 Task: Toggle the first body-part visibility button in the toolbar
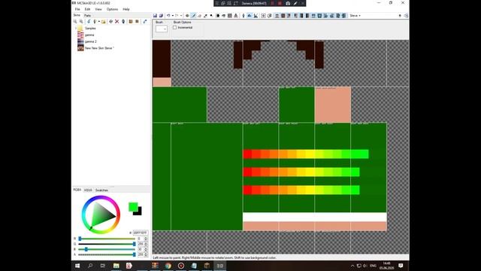(x=277, y=16)
